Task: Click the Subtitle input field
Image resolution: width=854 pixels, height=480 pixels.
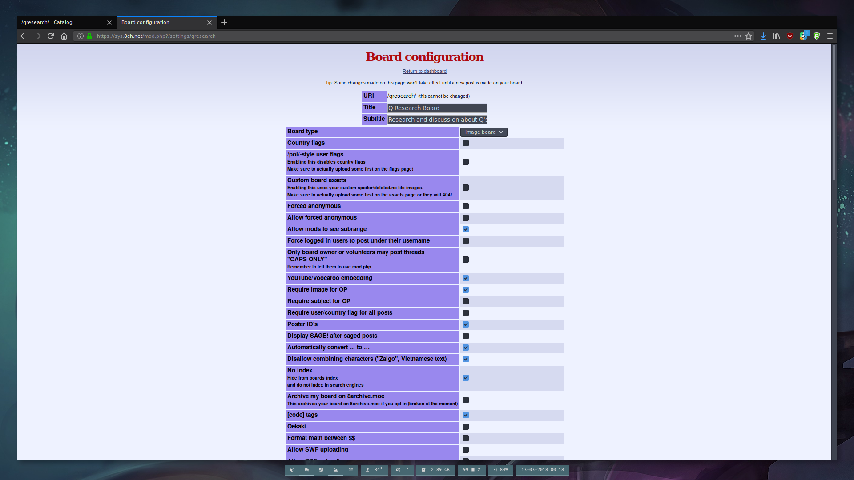Action: (437, 120)
